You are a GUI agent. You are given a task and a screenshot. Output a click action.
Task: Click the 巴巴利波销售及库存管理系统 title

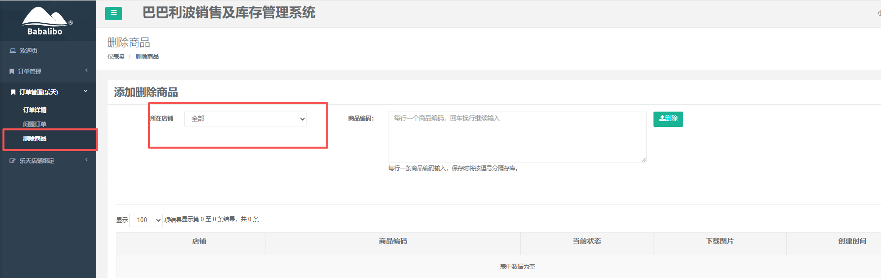click(229, 13)
